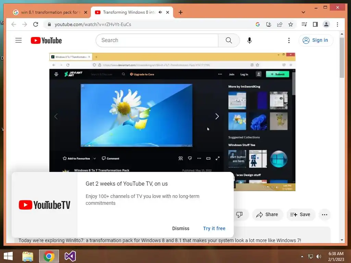Mute the tab using the speaker icon
351x263 pixels.
(x=160, y=12)
